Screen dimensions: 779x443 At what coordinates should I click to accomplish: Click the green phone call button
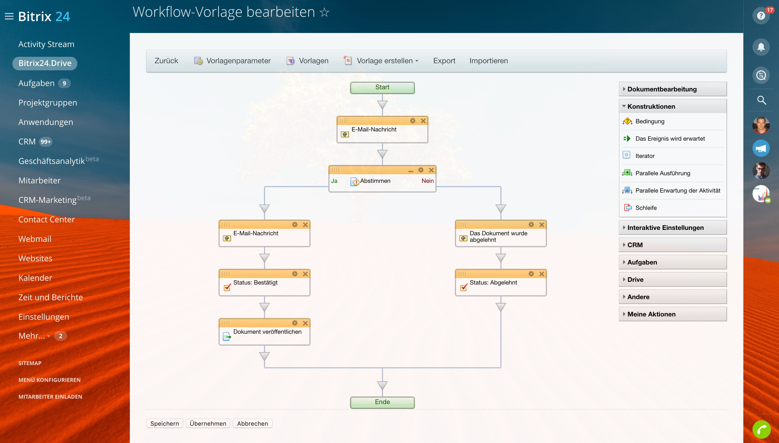point(761,429)
